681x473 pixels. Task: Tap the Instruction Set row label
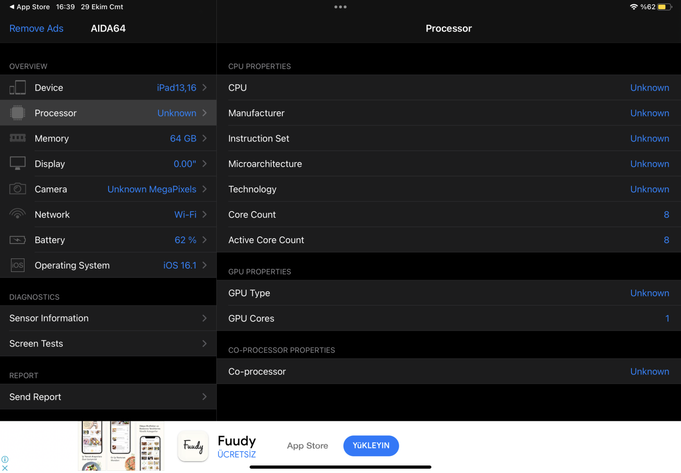pyautogui.click(x=259, y=138)
